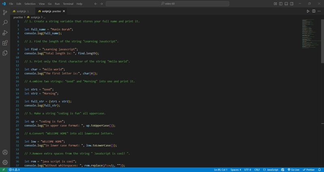Click the Copilot status icon
Screen dimensions: 324x172
283,170
